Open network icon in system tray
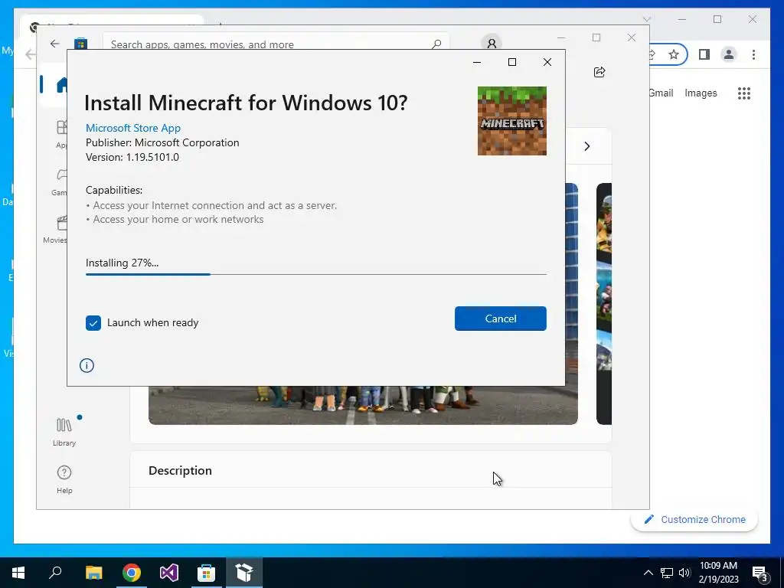Viewport: 784px width, 588px height. pos(667,573)
